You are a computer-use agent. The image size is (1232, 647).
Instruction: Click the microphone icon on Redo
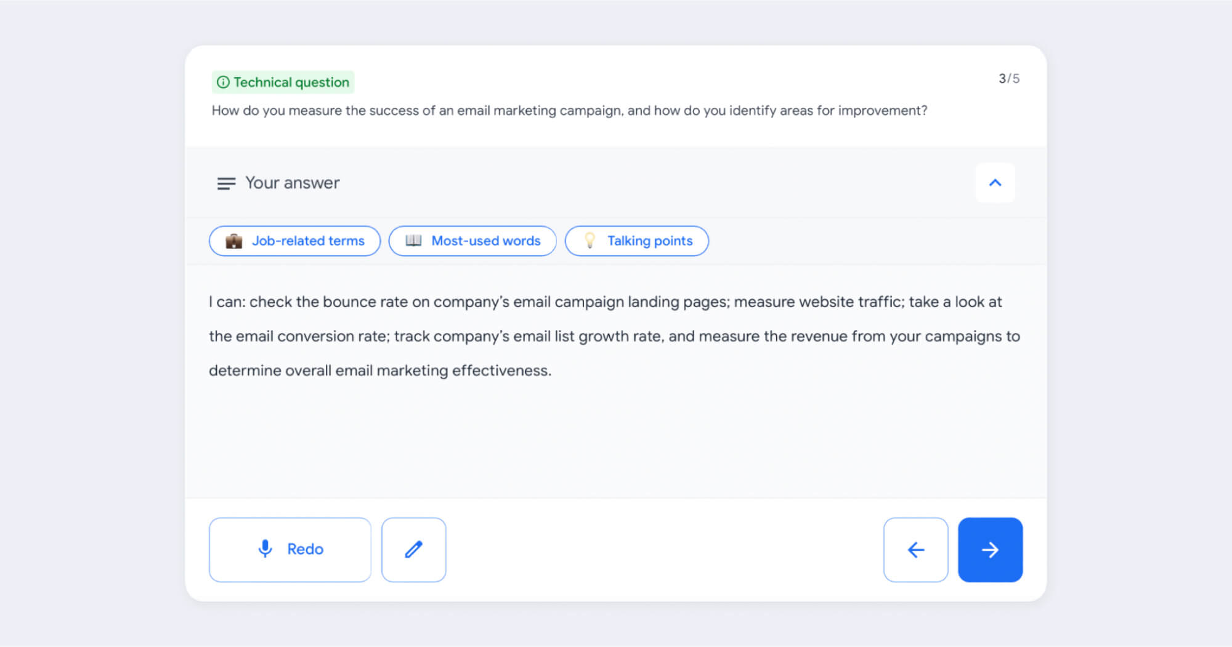pyautogui.click(x=265, y=549)
